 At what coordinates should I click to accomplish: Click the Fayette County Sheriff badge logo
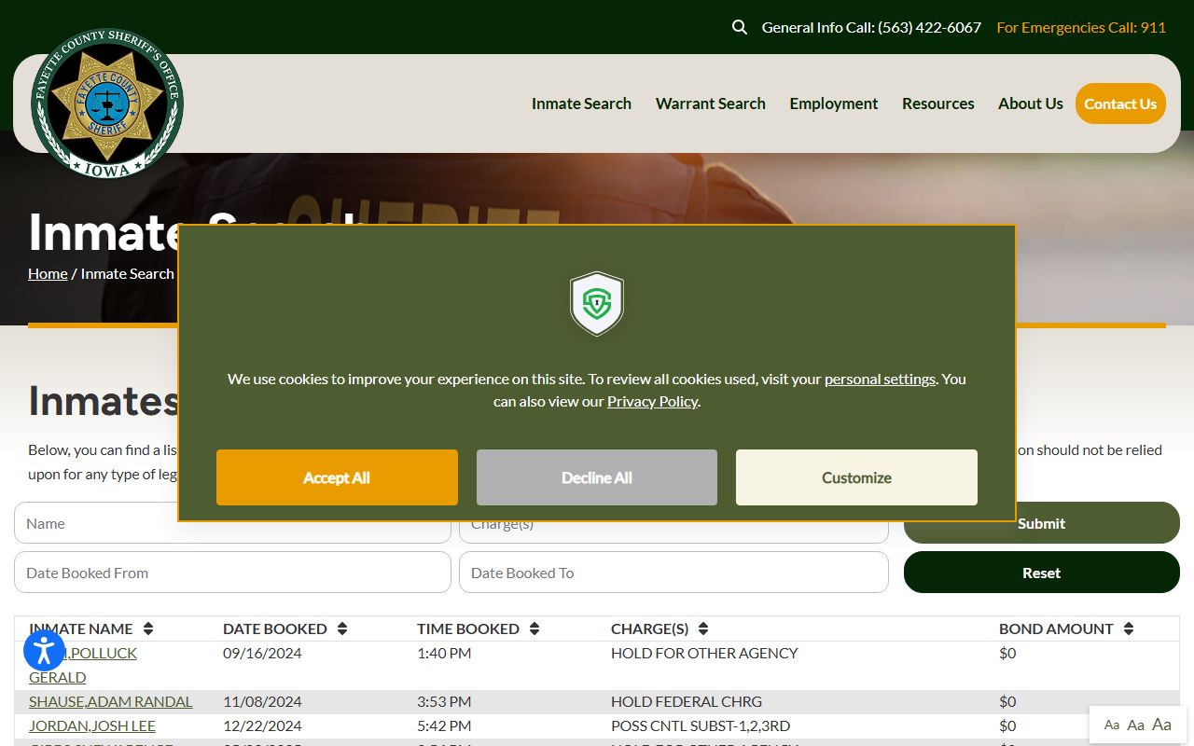tap(107, 103)
